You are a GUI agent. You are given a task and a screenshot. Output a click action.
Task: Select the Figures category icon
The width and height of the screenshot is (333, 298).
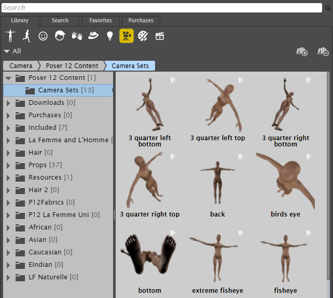click(x=10, y=36)
